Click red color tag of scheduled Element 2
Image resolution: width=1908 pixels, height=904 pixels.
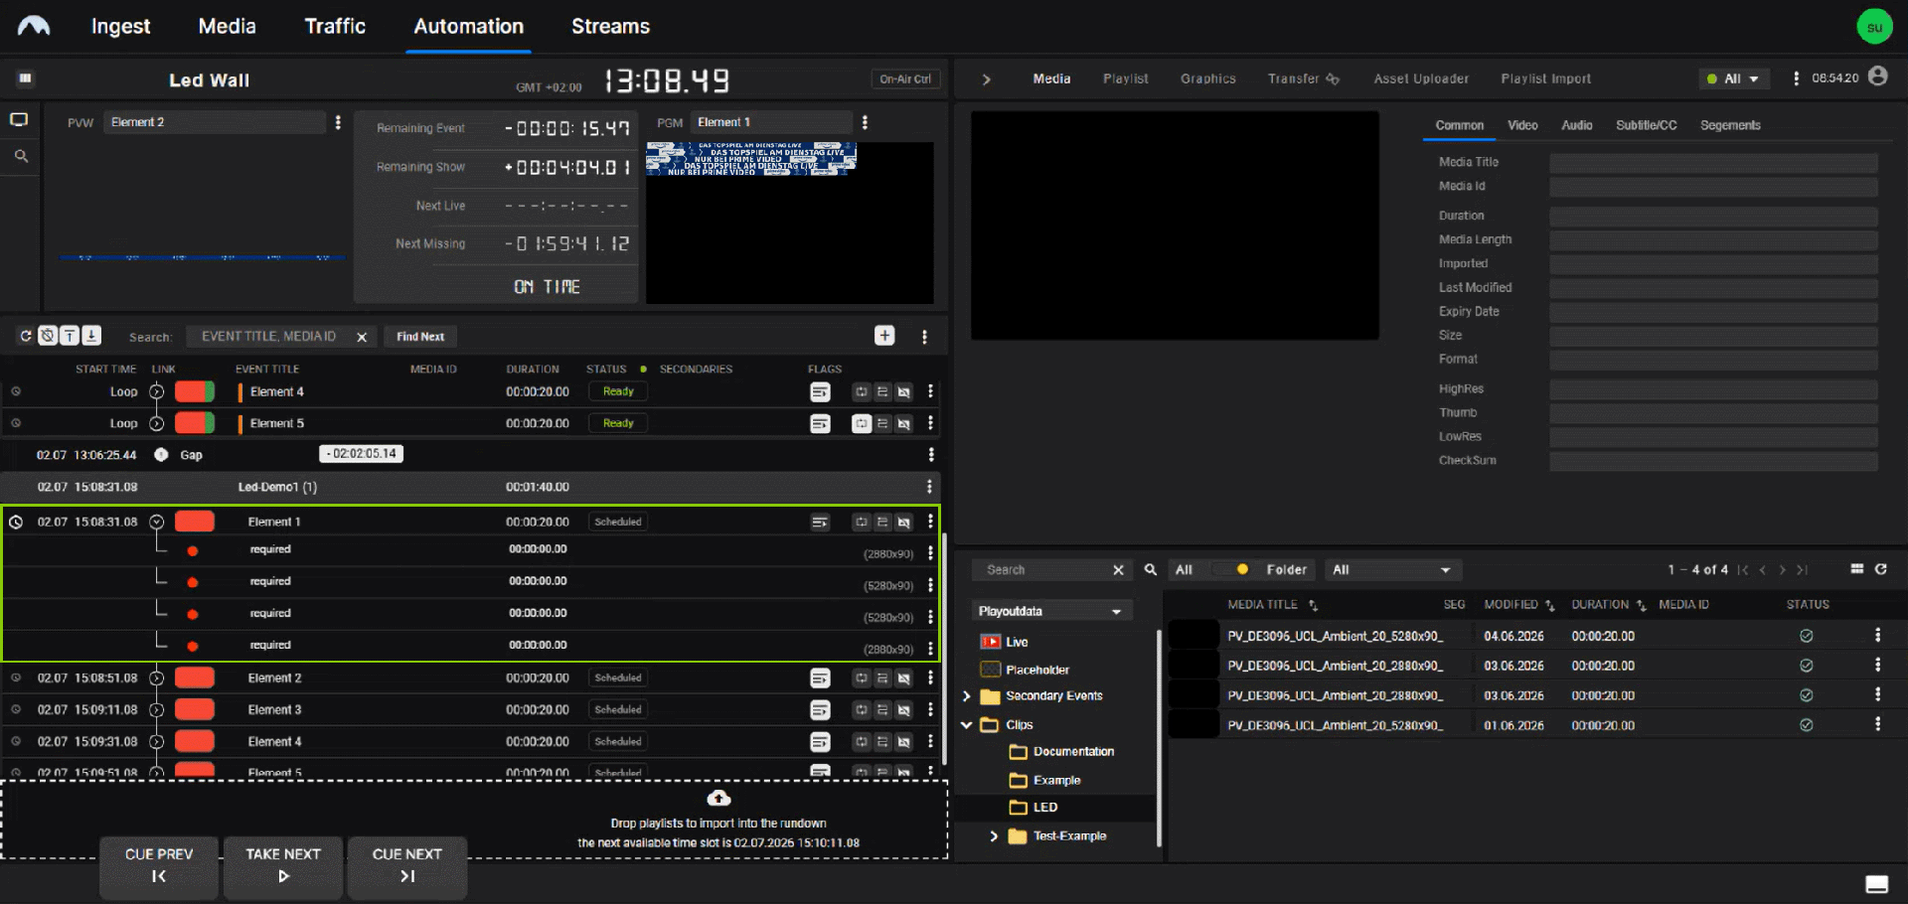point(195,678)
